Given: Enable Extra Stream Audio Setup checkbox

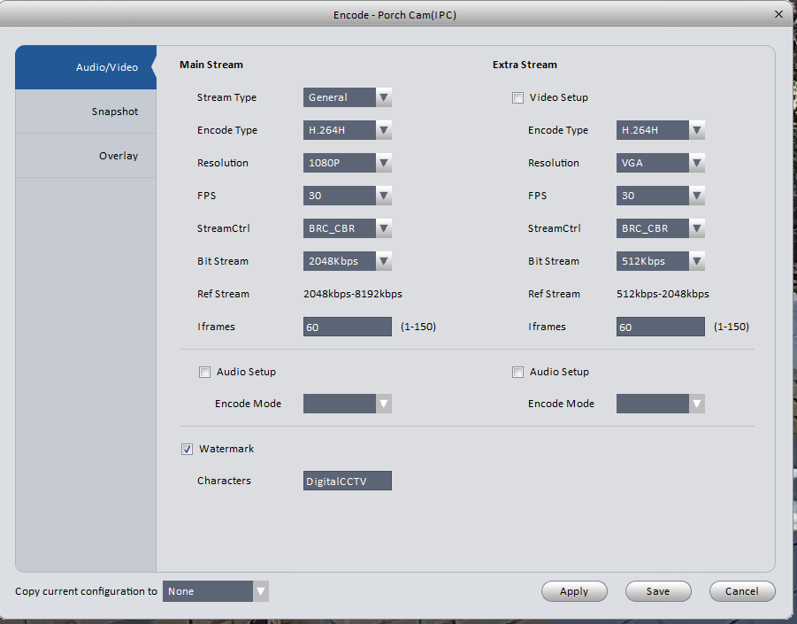Looking at the screenshot, I should (517, 373).
